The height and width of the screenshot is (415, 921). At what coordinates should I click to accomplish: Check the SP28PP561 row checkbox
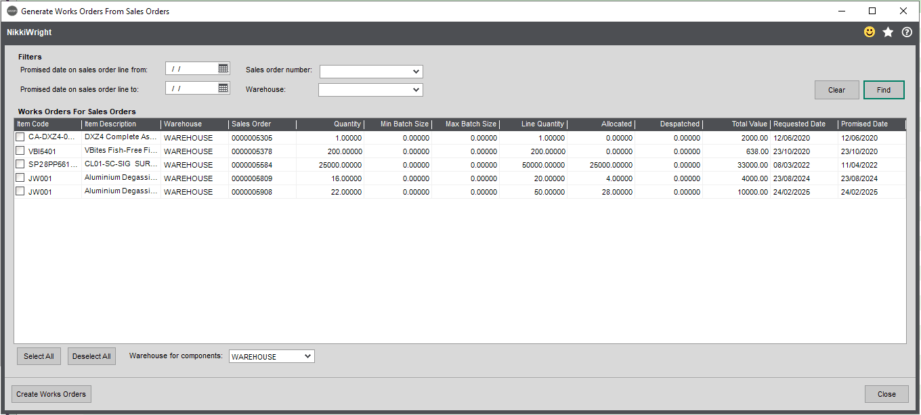click(20, 164)
